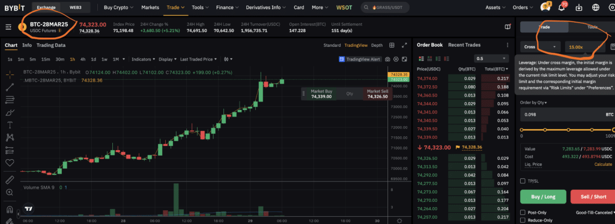Select the chart patterns tool
Image resolution: width=615 pixels, height=224 pixels.
pyautogui.click(x=10, y=138)
